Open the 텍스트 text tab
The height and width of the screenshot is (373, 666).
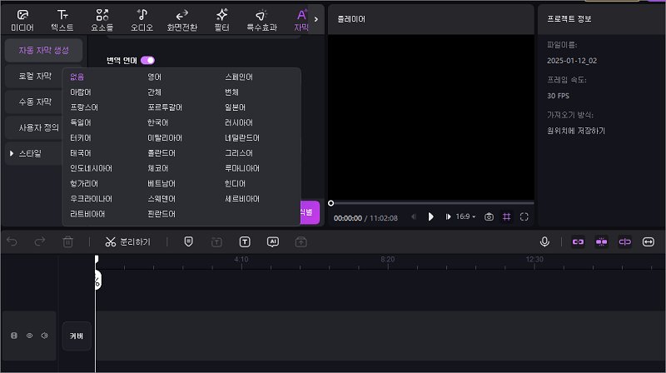[x=62, y=20]
